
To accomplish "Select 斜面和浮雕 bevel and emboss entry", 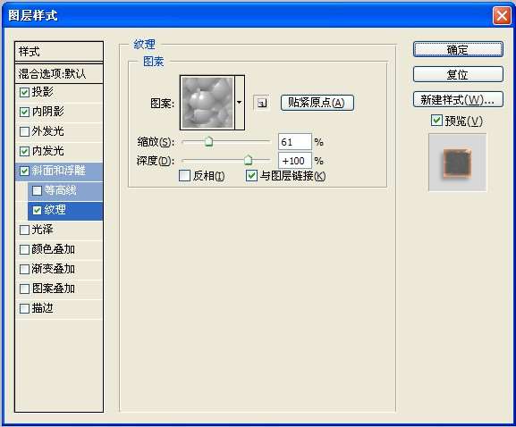I will (59, 171).
